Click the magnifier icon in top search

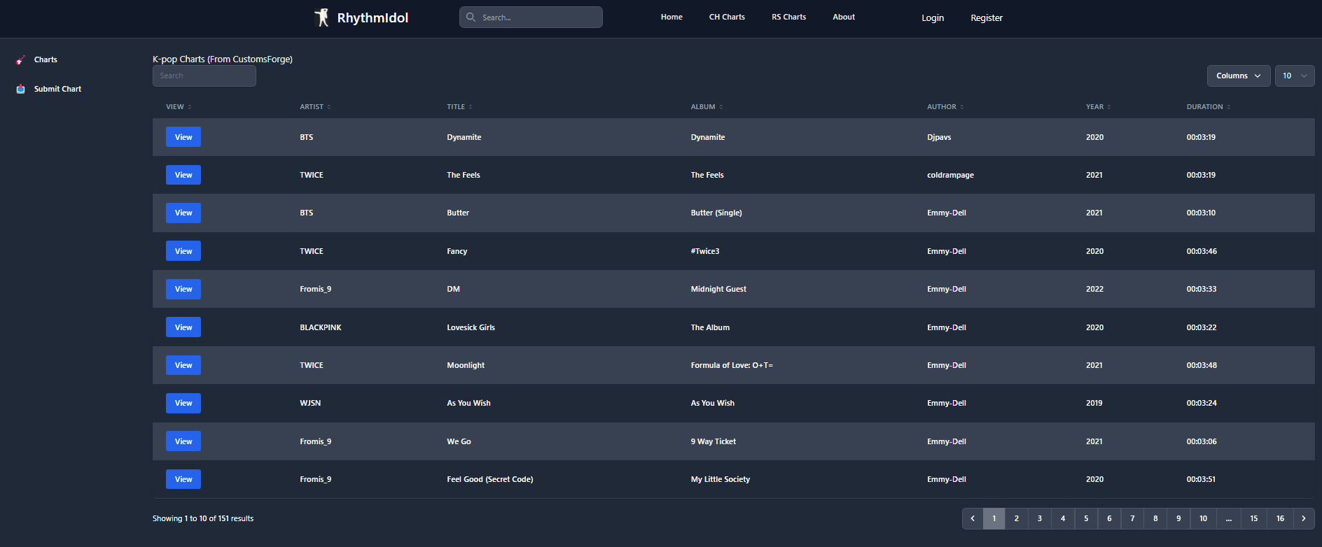(471, 17)
